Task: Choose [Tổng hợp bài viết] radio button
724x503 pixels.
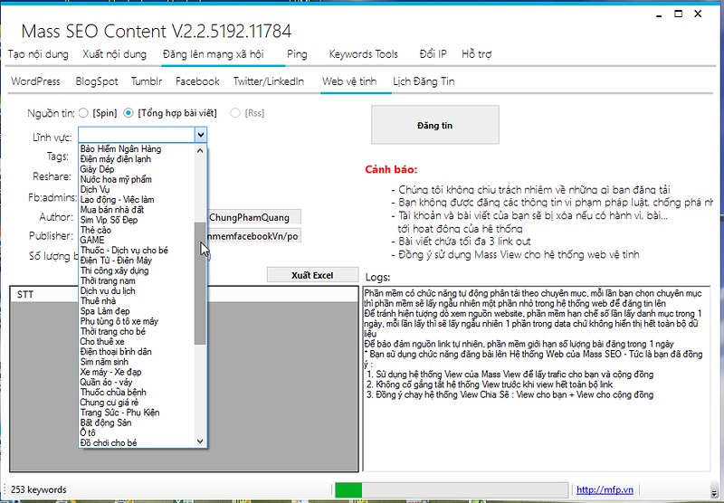Action: [129, 113]
